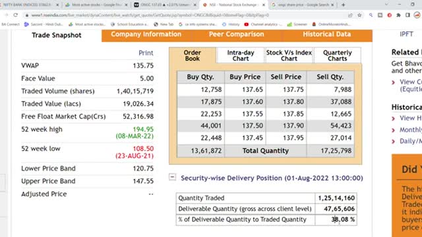Click Free Float Market Cap 52,316.98
The height and width of the screenshot is (237, 422).
138,117
